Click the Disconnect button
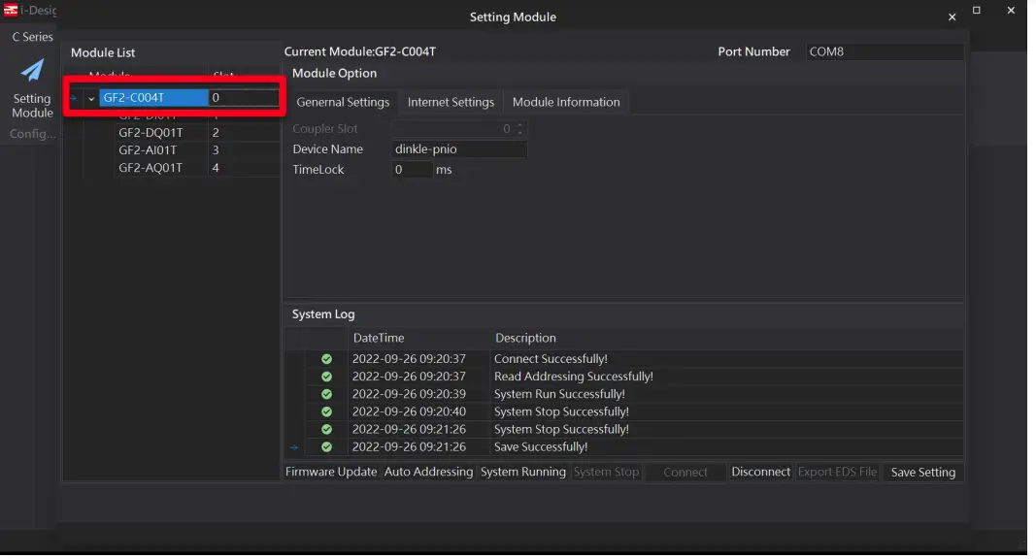Image resolution: width=1036 pixels, height=559 pixels. point(760,473)
